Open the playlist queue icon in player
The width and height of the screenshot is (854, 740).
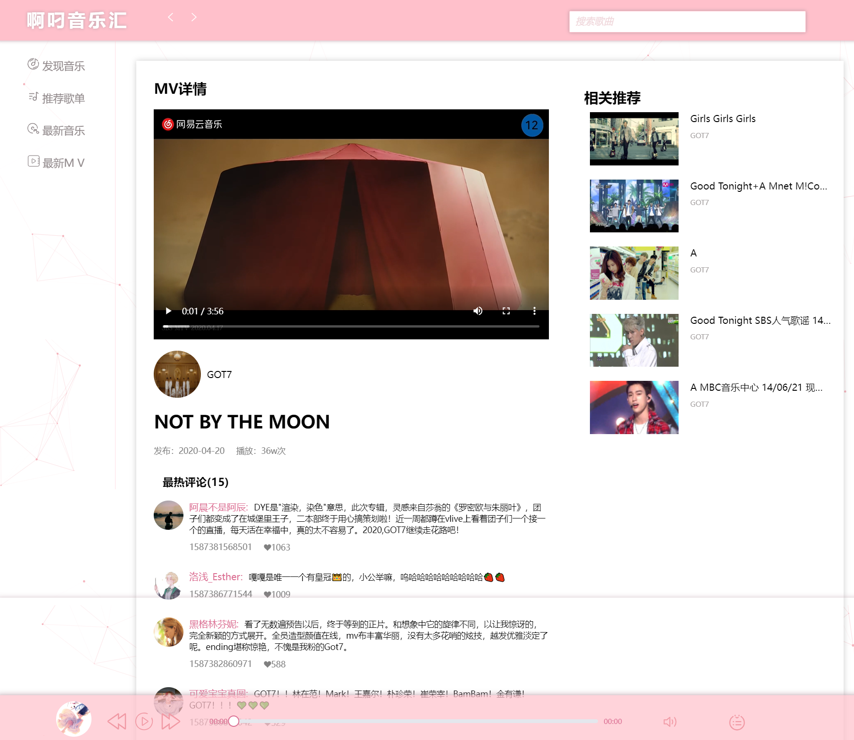click(x=737, y=722)
